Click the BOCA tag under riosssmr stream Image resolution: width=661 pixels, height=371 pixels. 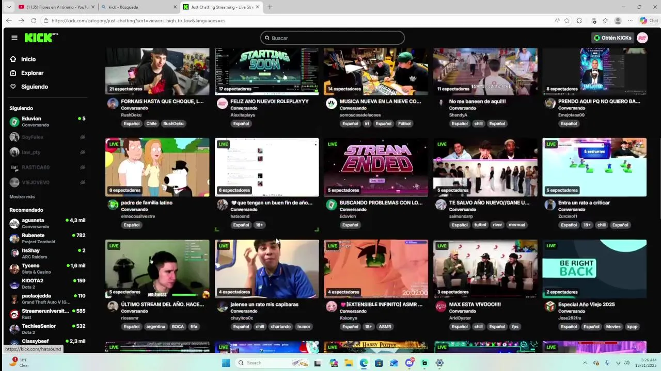(x=178, y=327)
